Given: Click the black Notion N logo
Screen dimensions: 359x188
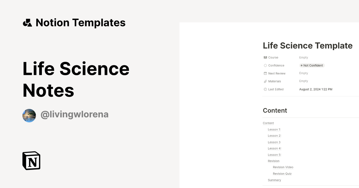Looking at the screenshot, I should 31,161.
